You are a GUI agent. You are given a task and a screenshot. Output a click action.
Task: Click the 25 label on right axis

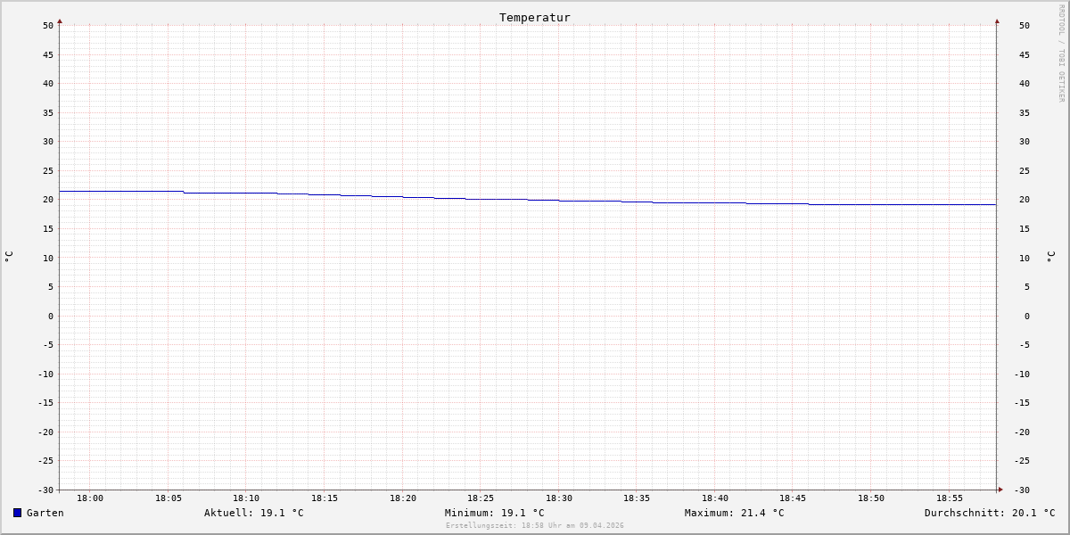1025,170
